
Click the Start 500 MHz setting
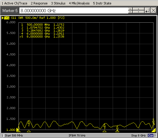[x=14, y=136]
